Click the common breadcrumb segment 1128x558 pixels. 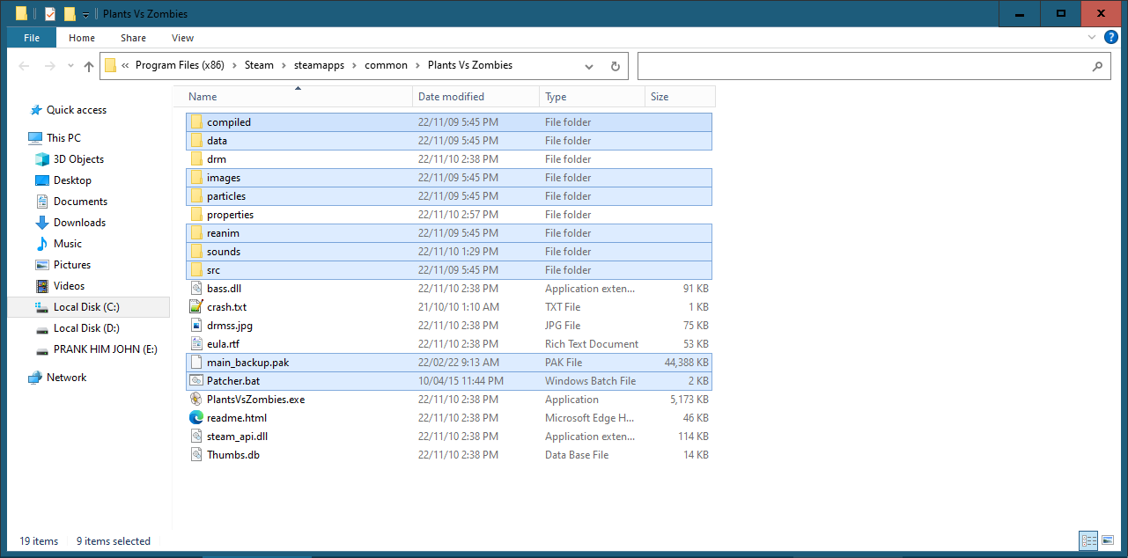tap(386, 65)
